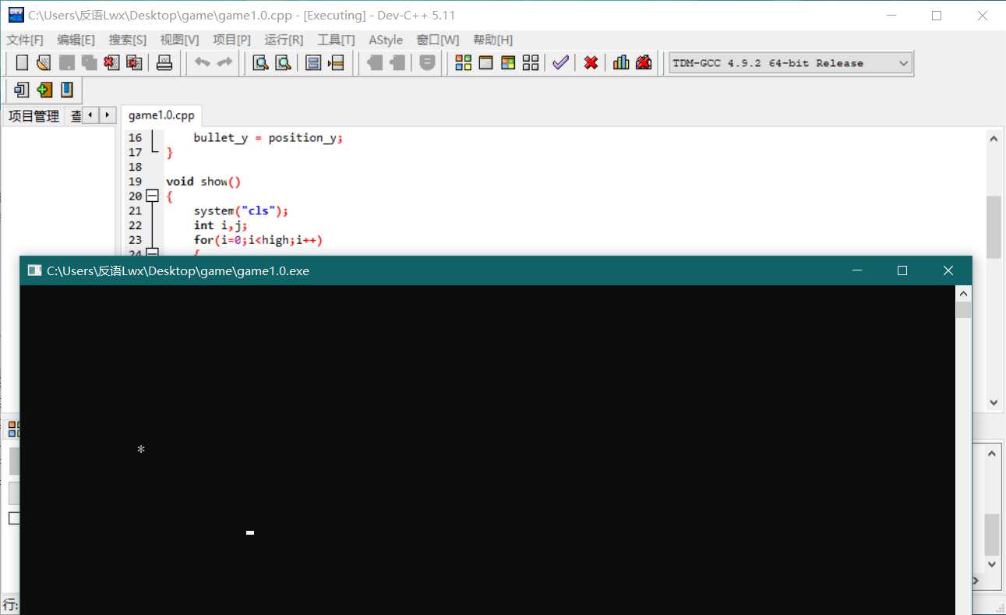The image size is (1006, 615).
Task: Select the game1.0.cpp editor tab
Action: point(161,115)
